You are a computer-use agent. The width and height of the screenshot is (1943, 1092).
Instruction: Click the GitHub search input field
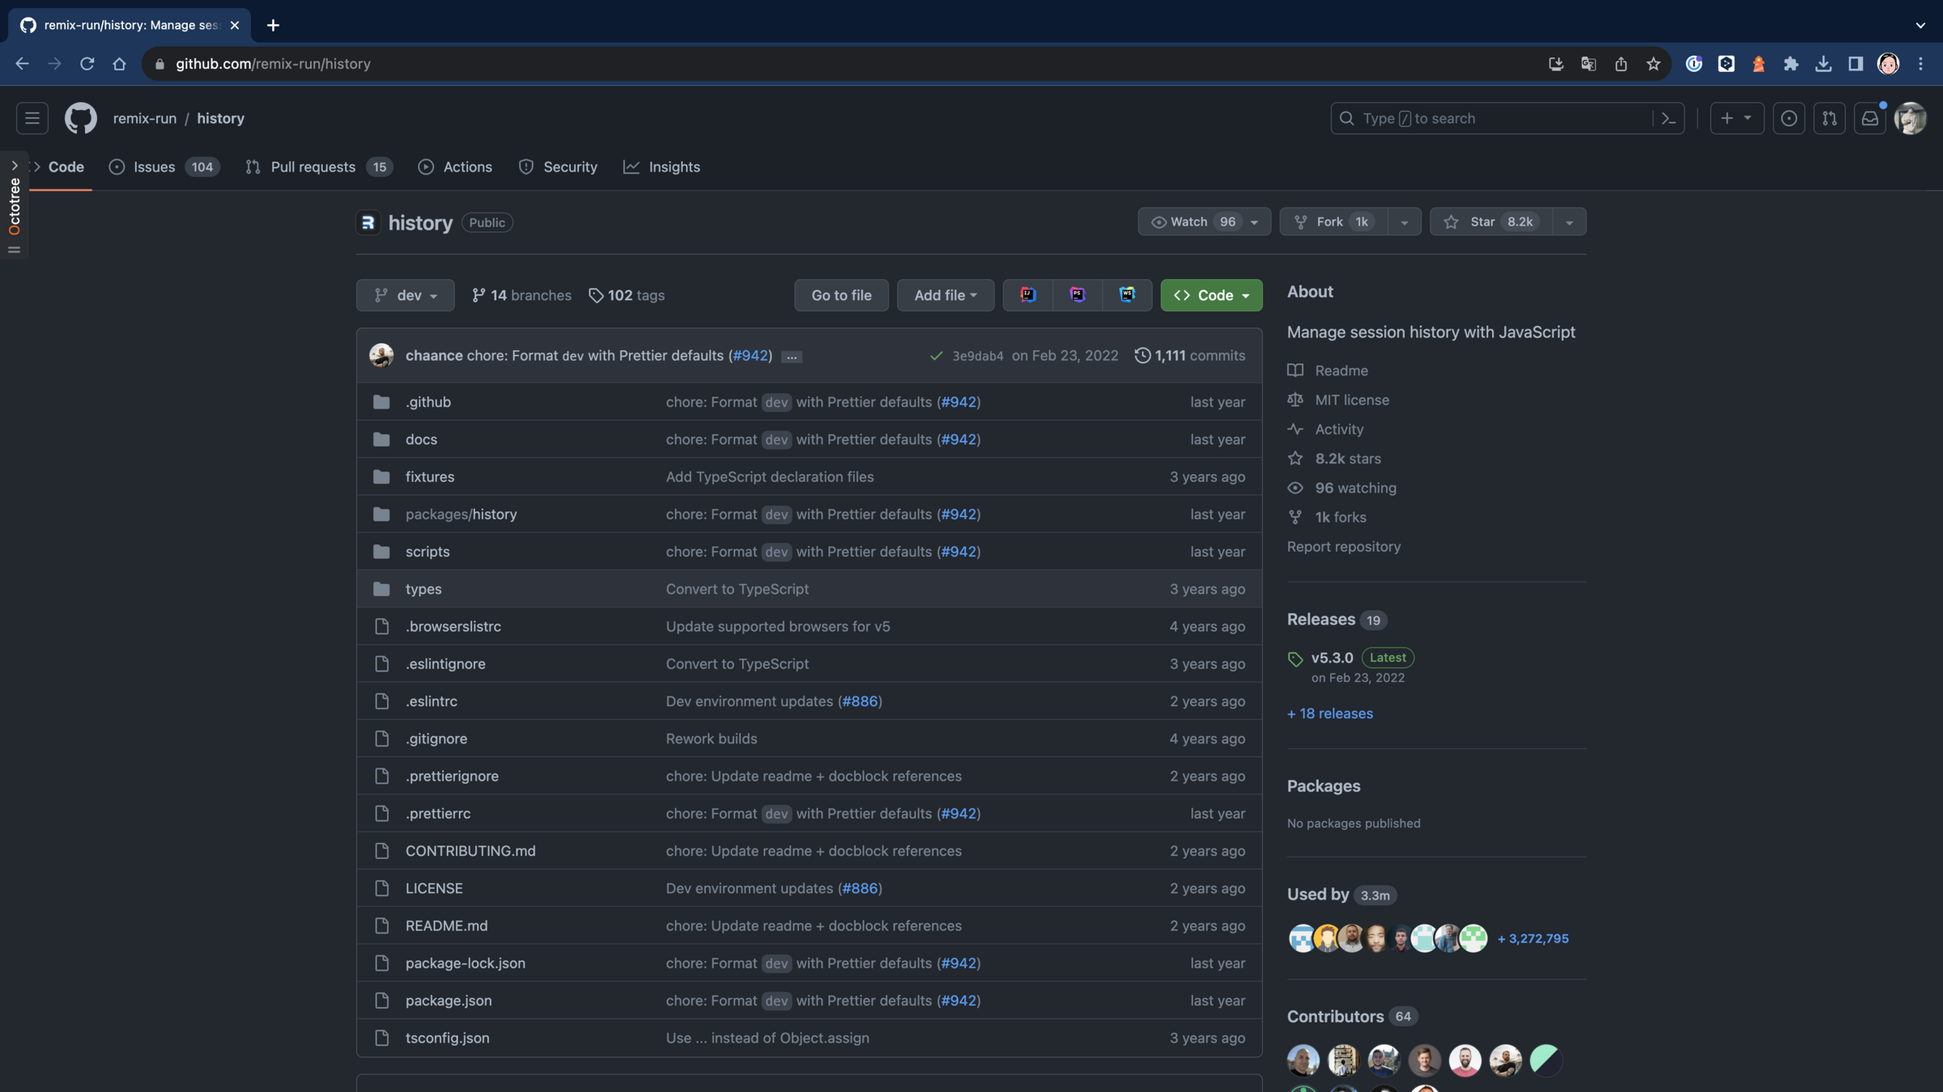pyautogui.click(x=1490, y=118)
